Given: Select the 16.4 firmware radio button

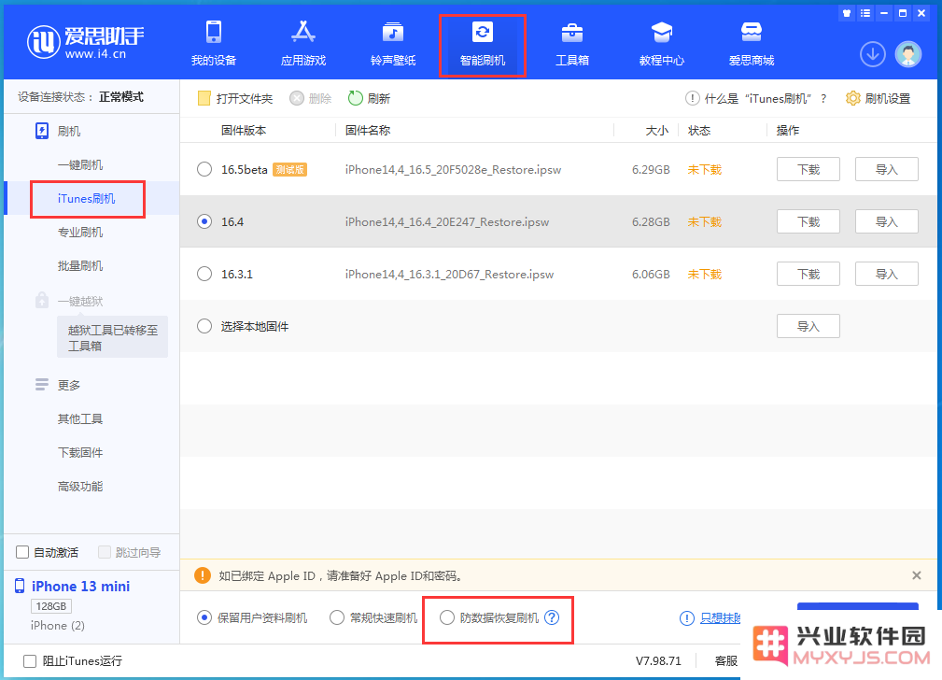Looking at the screenshot, I should (204, 222).
